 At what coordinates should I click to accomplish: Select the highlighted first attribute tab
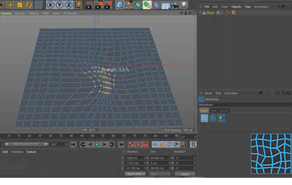point(204,110)
